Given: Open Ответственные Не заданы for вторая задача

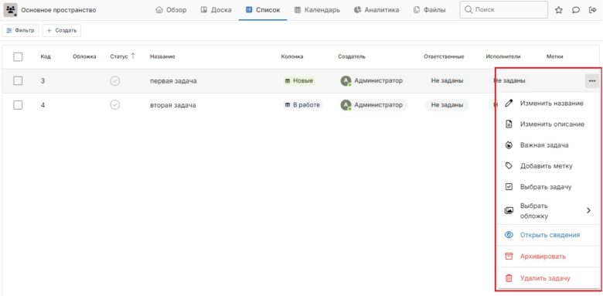Looking at the screenshot, I should (x=447, y=105).
